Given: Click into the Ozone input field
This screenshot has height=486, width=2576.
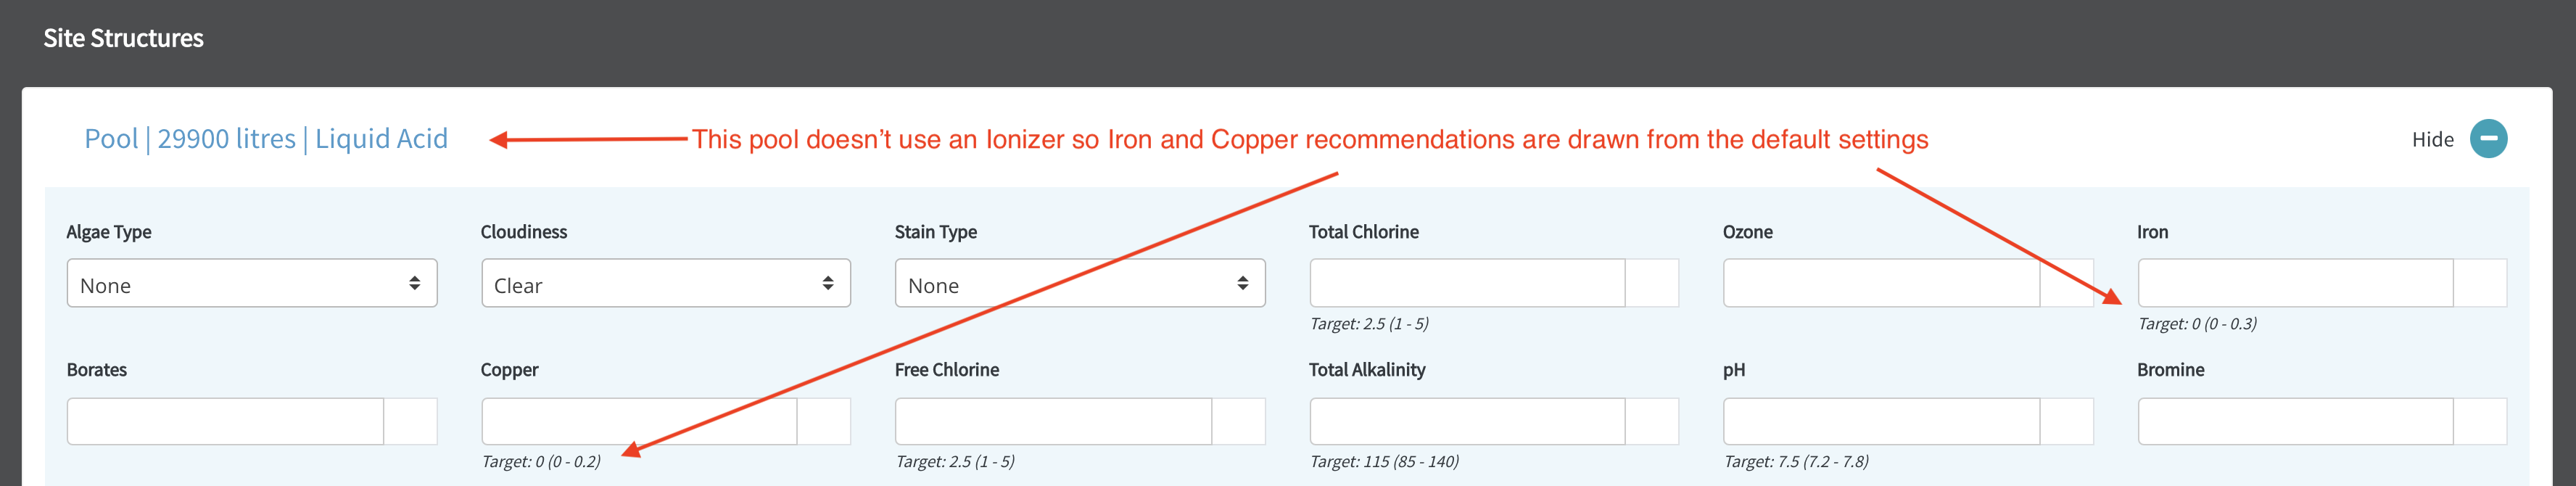Looking at the screenshot, I should 1881,283.
